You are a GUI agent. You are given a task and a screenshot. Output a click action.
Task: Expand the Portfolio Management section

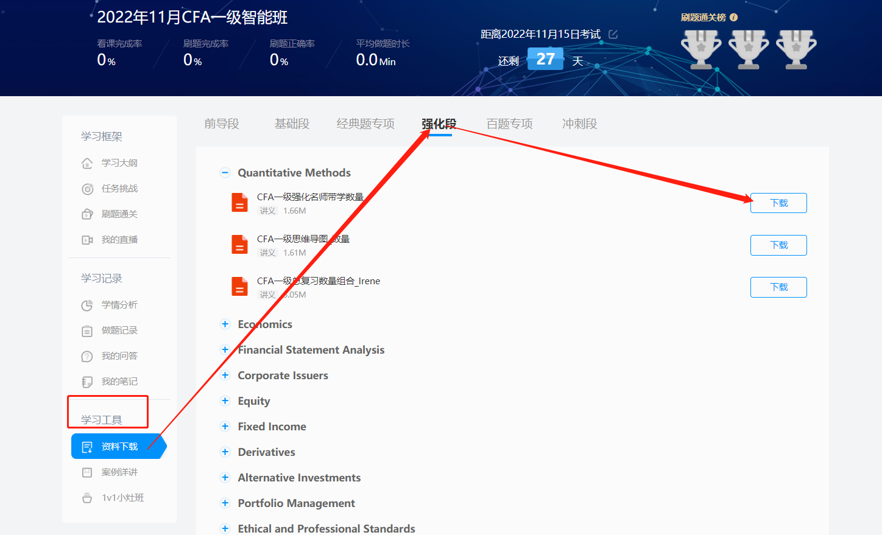click(x=225, y=503)
